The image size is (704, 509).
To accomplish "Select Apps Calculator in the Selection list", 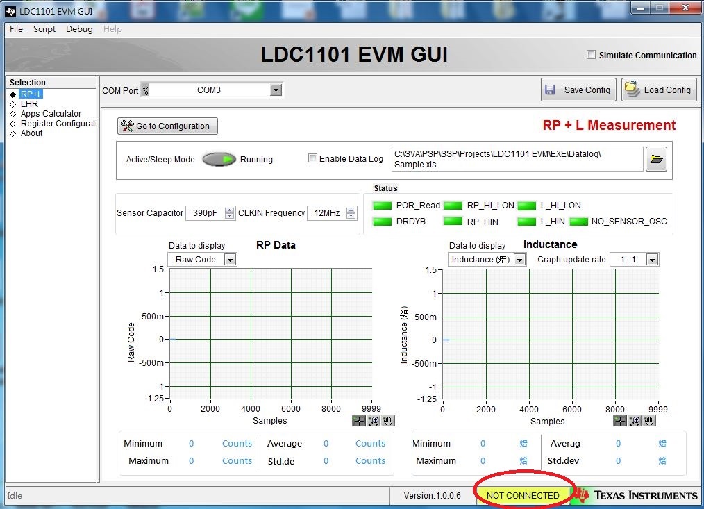I will [51, 114].
